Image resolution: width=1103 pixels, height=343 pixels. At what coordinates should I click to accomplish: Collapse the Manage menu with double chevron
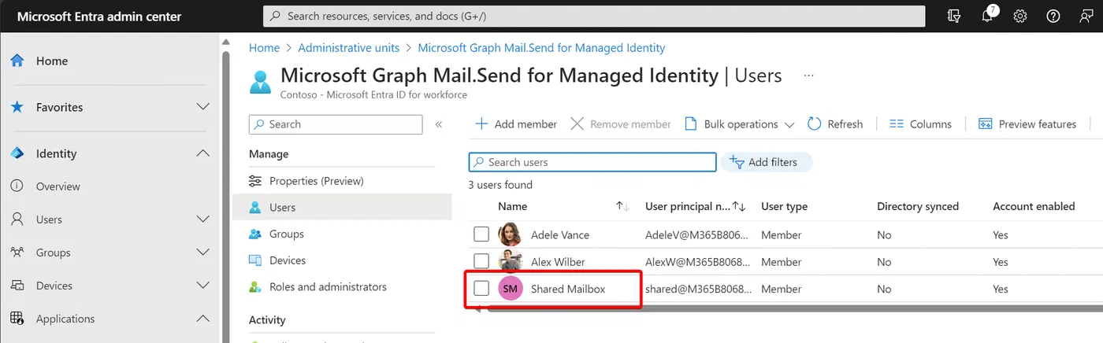[x=439, y=124]
